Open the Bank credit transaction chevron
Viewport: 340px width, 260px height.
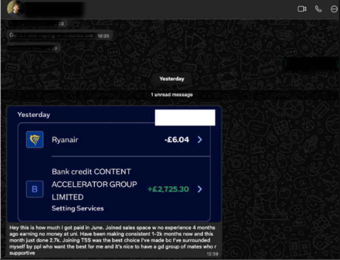pyautogui.click(x=200, y=189)
